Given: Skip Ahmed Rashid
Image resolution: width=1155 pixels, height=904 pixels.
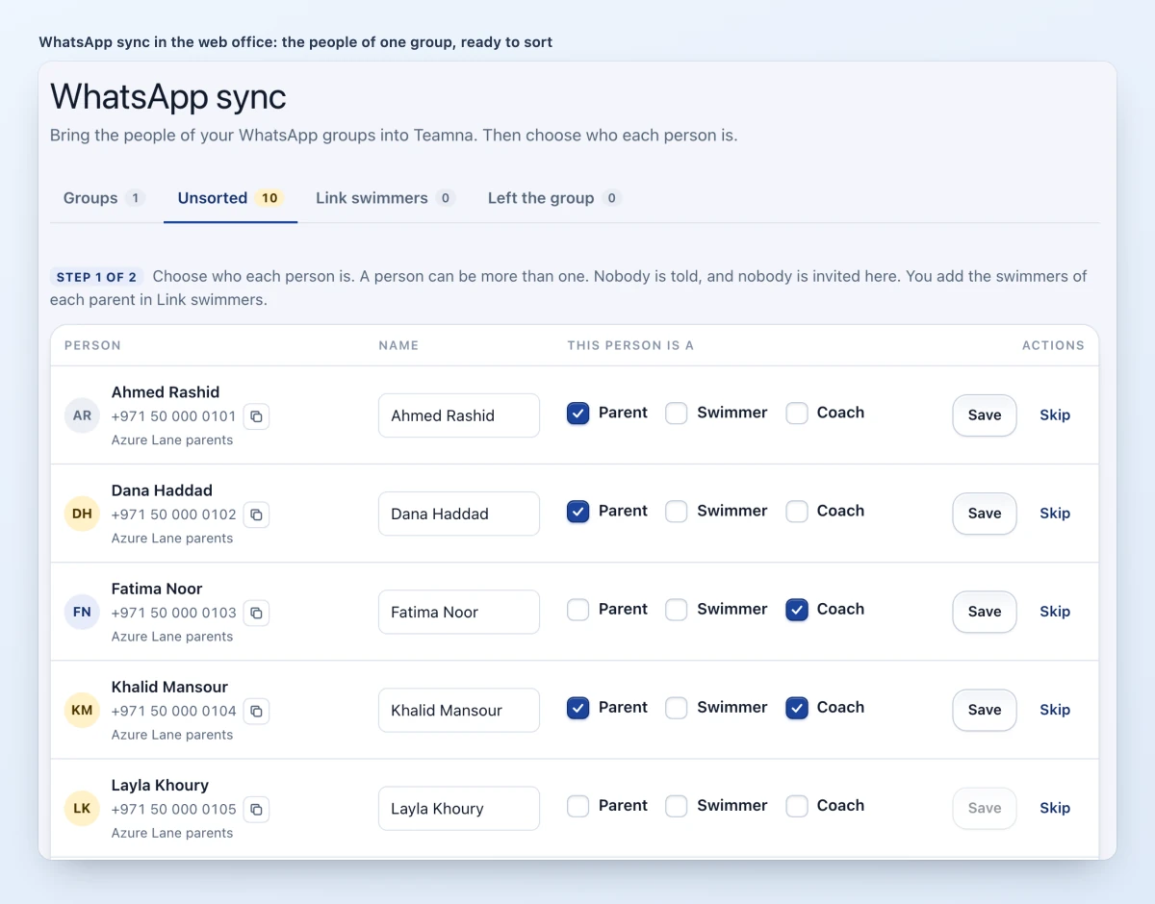Looking at the screenshot, I should tap(1055, 415).
